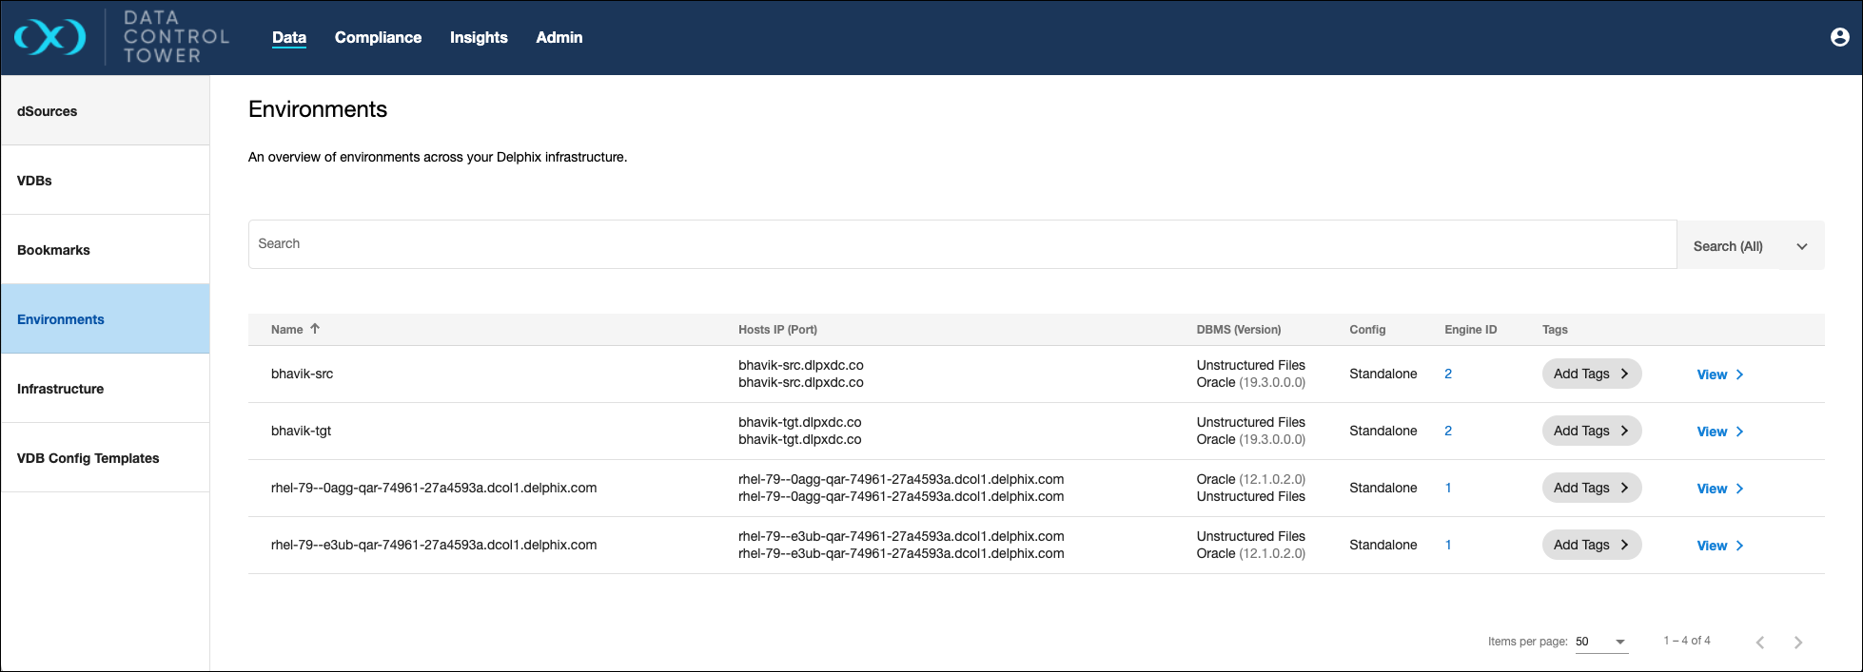Switch to the Insights tab
1863x672 pixels.
point(479,37)
